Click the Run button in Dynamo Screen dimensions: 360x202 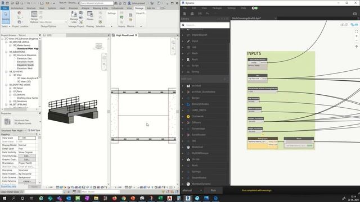[213, 190]
